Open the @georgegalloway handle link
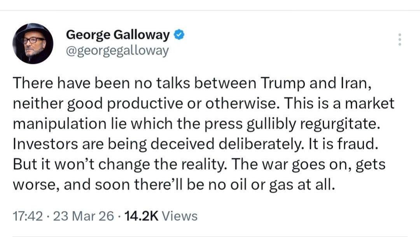420x237 pixels. [x=117, y=51]
